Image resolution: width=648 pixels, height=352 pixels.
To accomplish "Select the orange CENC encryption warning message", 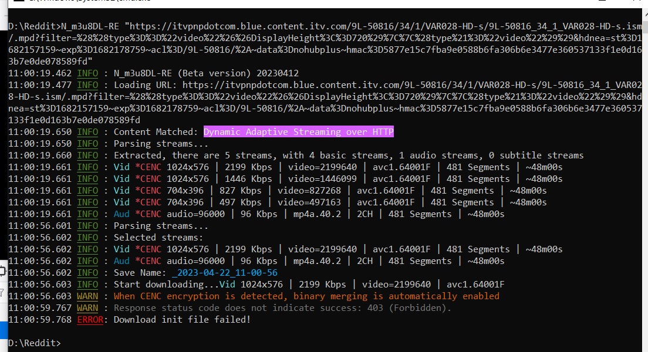I will 306,296.
